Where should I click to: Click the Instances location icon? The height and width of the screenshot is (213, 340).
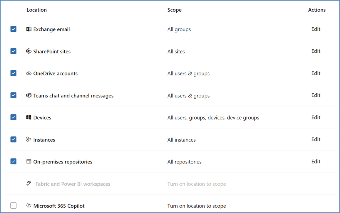coord(29,139)
